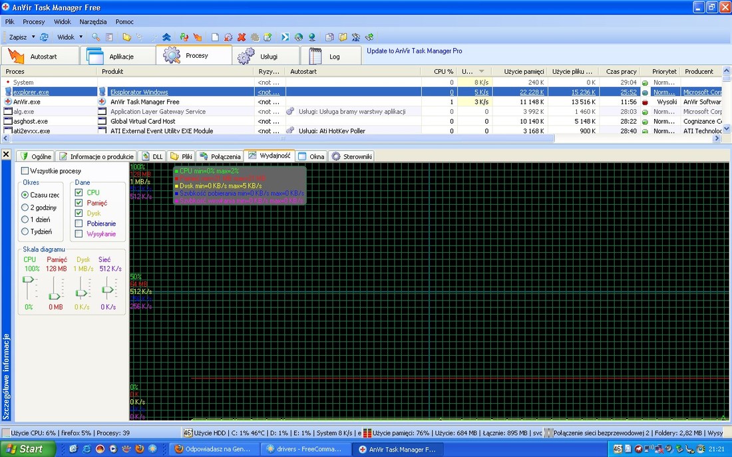Viewport: 732px width, 457px height.
Task: Select the 2 godziny period radio button
Action: [25, 208]
